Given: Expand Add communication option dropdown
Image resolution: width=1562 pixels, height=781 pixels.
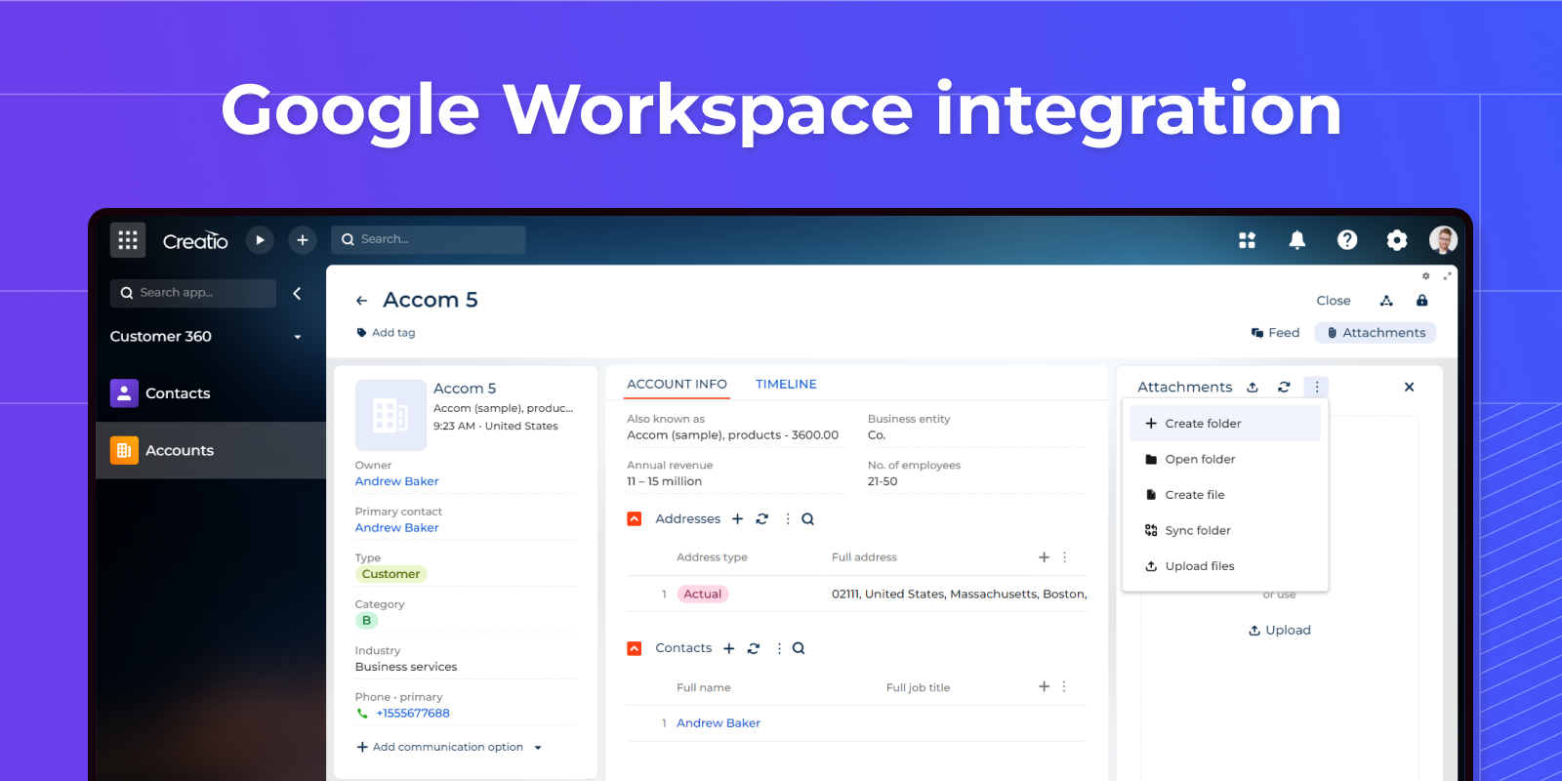Looking at the screenshot, I should pyautogui.click(x=538, y=748).
